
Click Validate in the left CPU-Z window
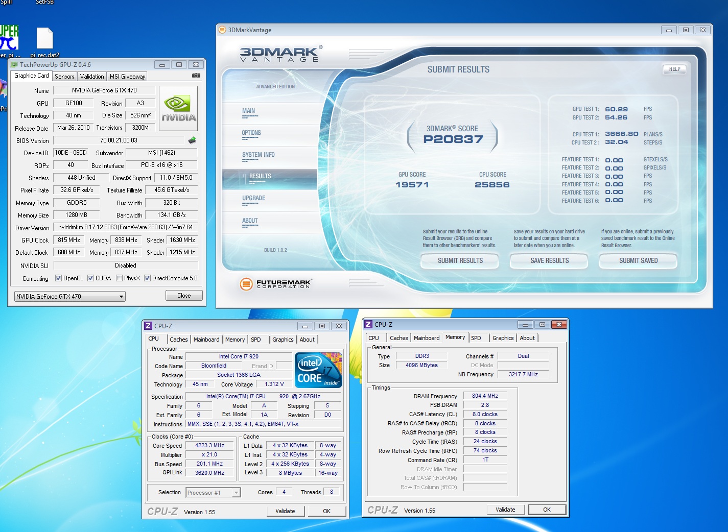coord(285,511)
